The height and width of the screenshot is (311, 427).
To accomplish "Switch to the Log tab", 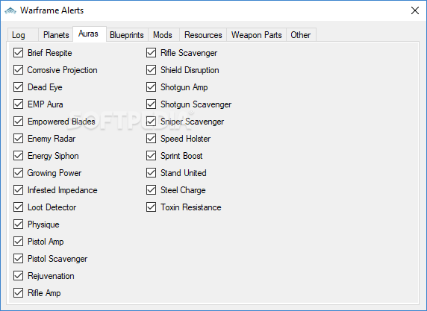I will [22, 35].
